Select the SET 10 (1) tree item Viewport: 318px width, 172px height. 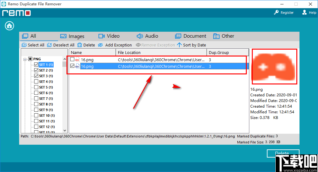47,116
